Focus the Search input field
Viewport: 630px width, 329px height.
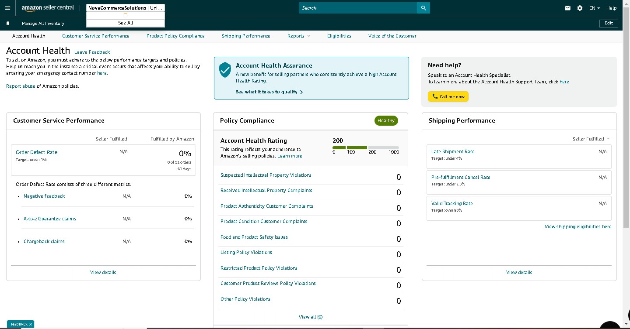[x=358, y=8]
